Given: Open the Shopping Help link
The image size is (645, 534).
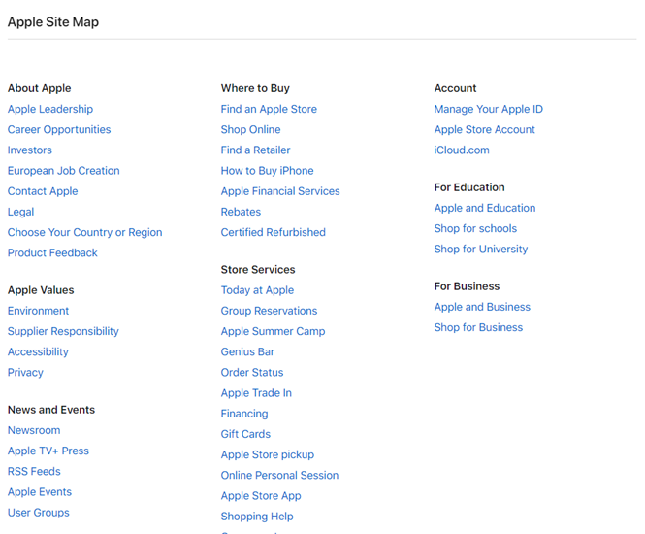Looking at the screenshot, I should pos(257,517).
